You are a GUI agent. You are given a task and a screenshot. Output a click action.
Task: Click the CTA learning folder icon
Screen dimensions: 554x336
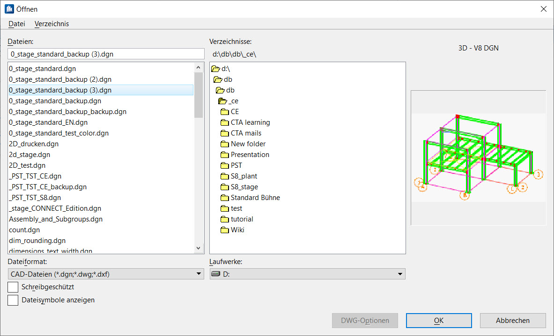pyautogui.click(x=225, y=123)
